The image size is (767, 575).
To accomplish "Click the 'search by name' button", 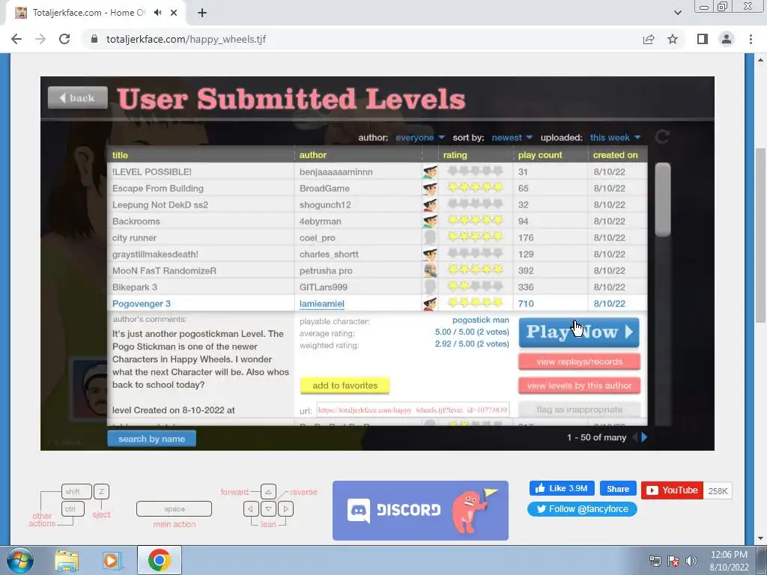I will (151, 439).
